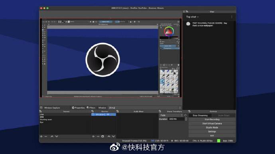Open Settings from Controls dock
This screenshot has height=154, width=275.
pos(212,131)
